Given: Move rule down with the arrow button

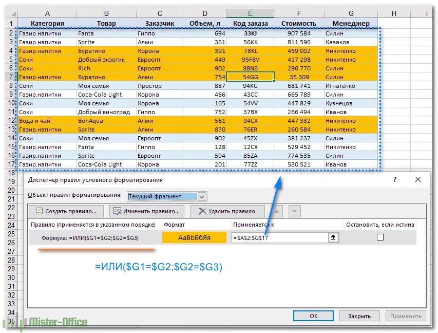Looking at the screenshot, I should click(294, 211).
